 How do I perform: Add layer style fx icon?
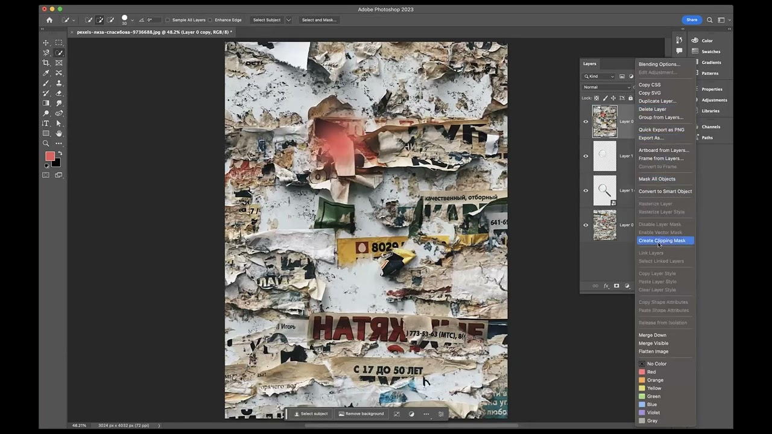[606, 286]
